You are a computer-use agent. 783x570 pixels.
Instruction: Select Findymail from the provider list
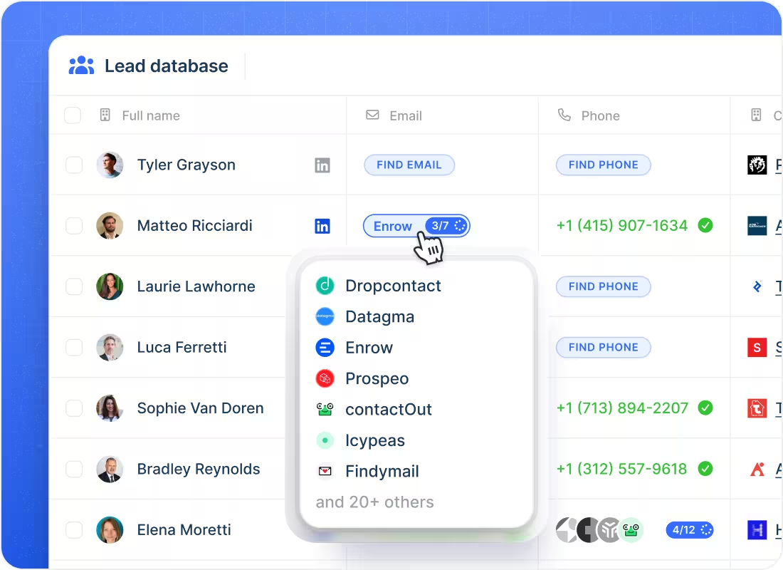pos(382,471)
